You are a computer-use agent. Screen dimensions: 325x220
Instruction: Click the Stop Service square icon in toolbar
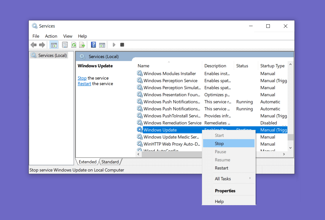click(122, 45)
